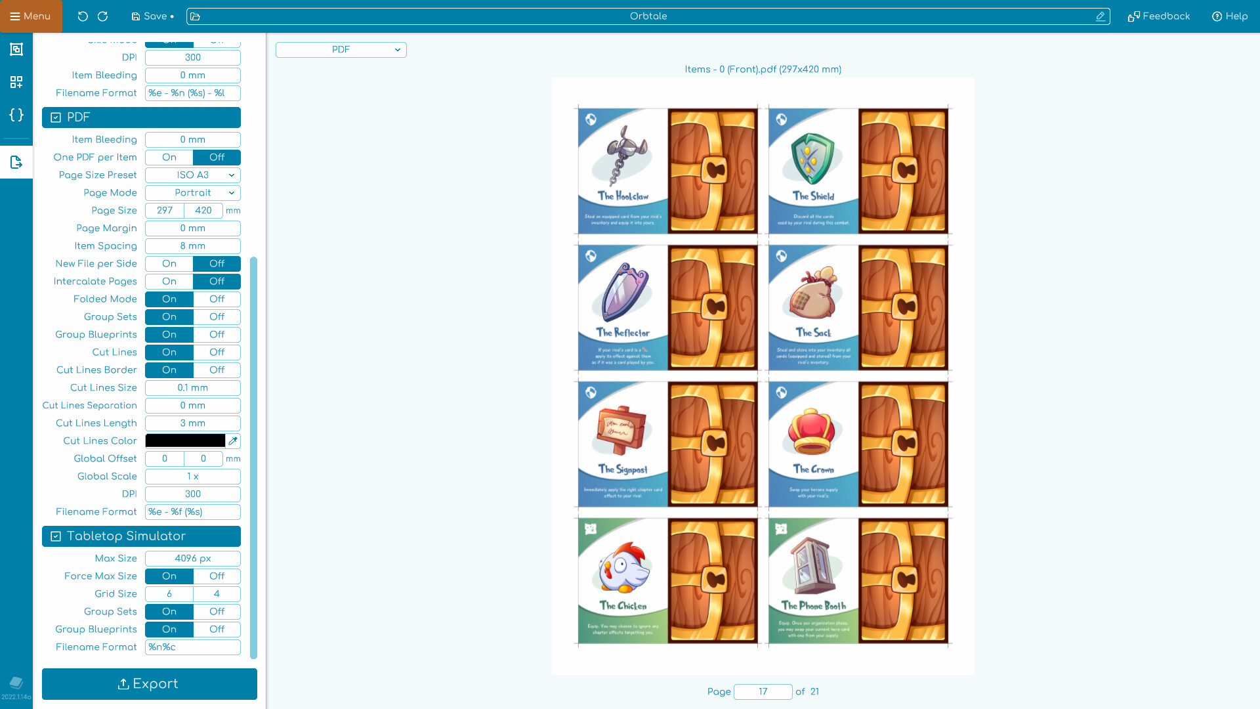Select the PDF export format dropdown
Screen dimensions: 1260x709
(x=340, y=49)
